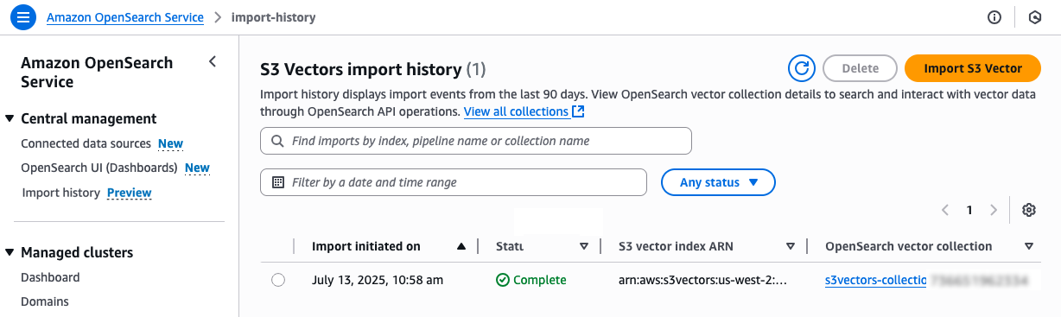
Task: Go to previous page arrow
Action: coord(946,210)
